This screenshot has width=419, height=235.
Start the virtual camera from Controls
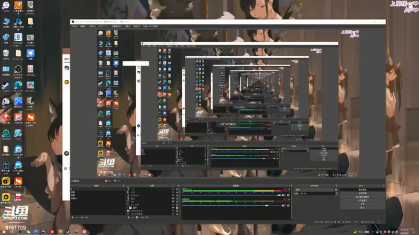(x=362, y=197)
